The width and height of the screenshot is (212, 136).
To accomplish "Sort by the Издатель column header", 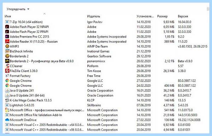I will [x=94, y=16].
